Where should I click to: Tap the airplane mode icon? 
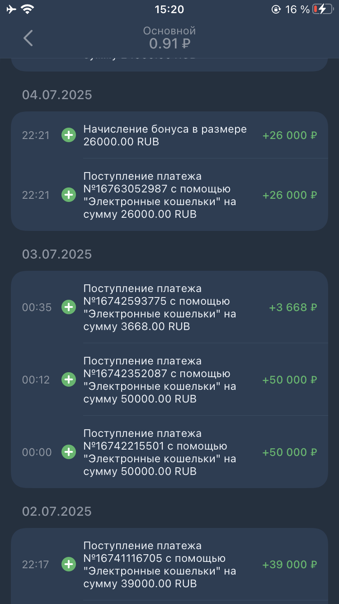(11, 9)
